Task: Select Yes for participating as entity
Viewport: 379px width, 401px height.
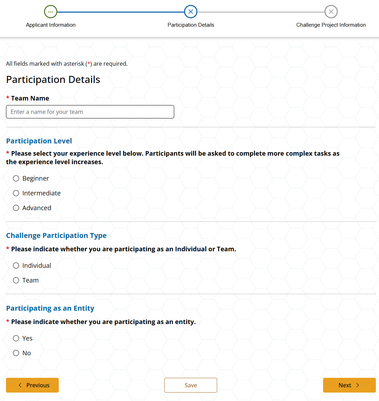Action: tap(16, 338)
